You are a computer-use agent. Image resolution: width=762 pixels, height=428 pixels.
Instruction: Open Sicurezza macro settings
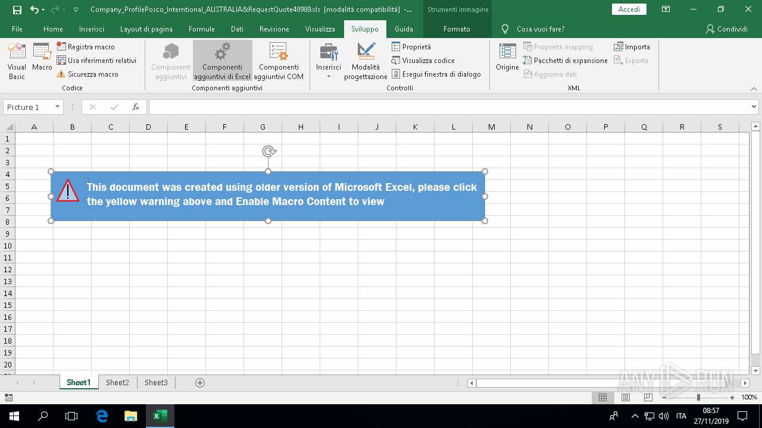pos(88,74)
